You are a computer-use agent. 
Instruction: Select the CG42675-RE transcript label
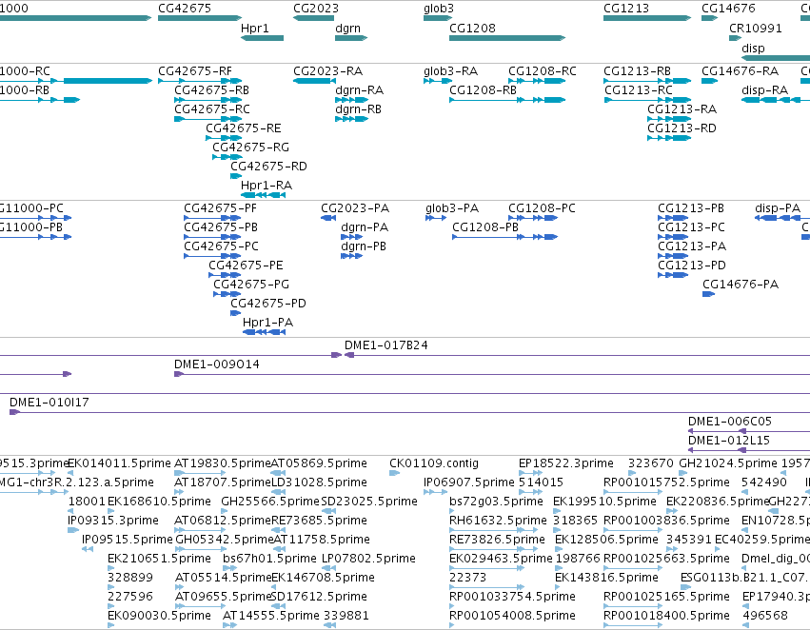tap(244, 128)
